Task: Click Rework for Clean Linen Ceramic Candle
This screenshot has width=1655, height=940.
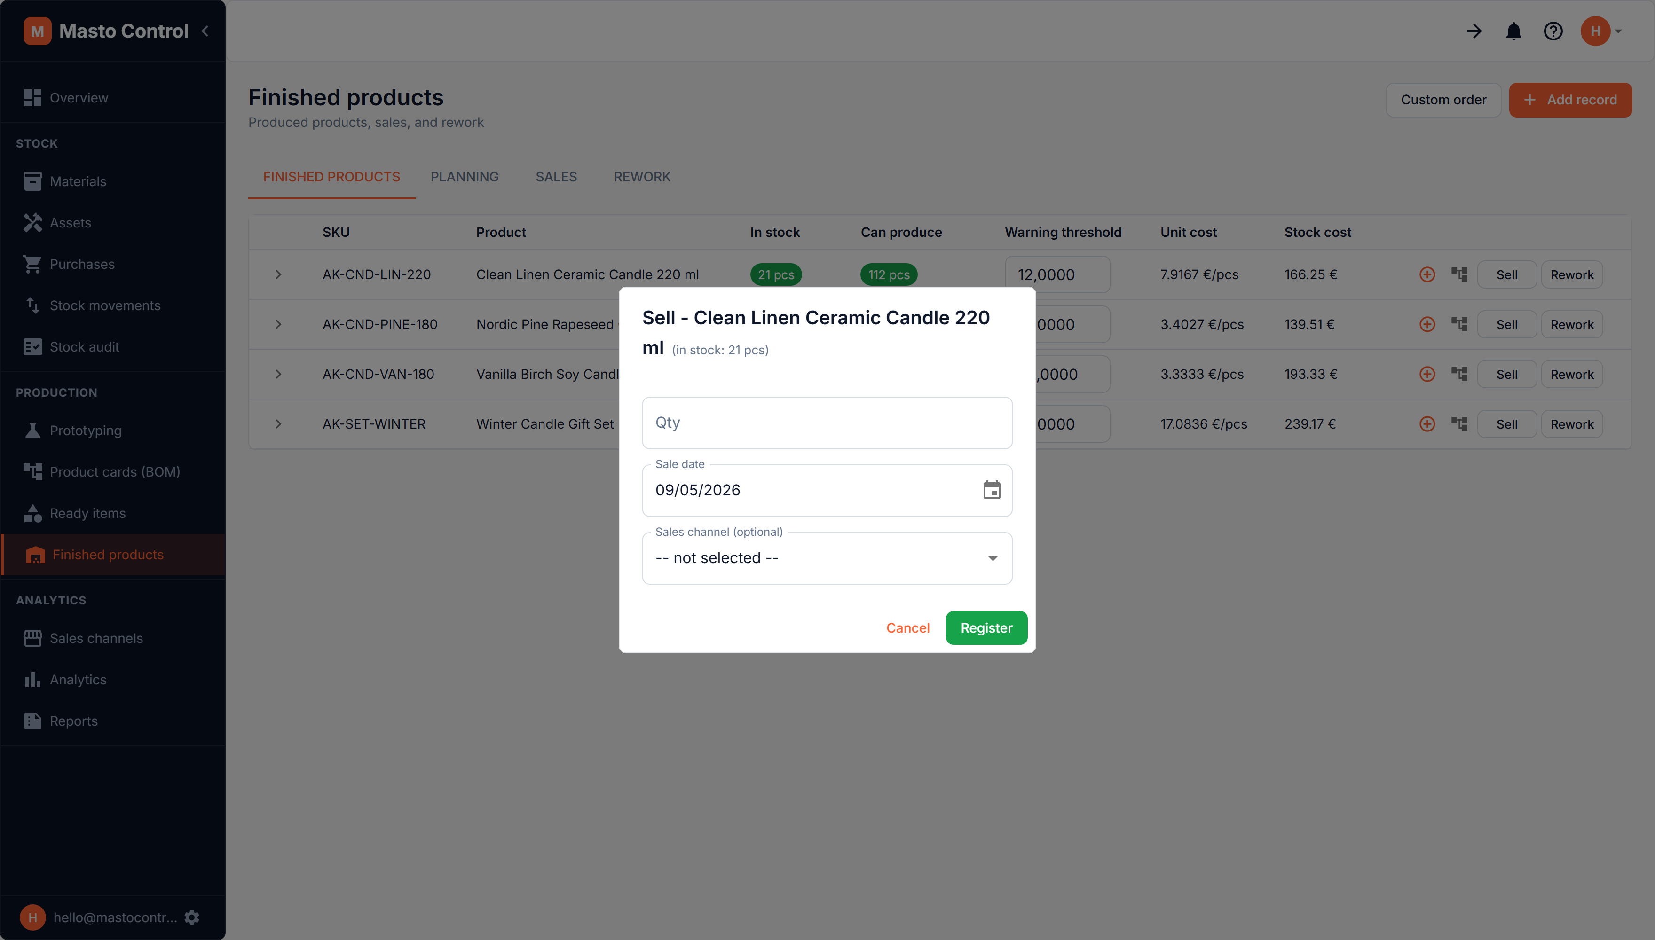Action: [x=1572, y=274]
